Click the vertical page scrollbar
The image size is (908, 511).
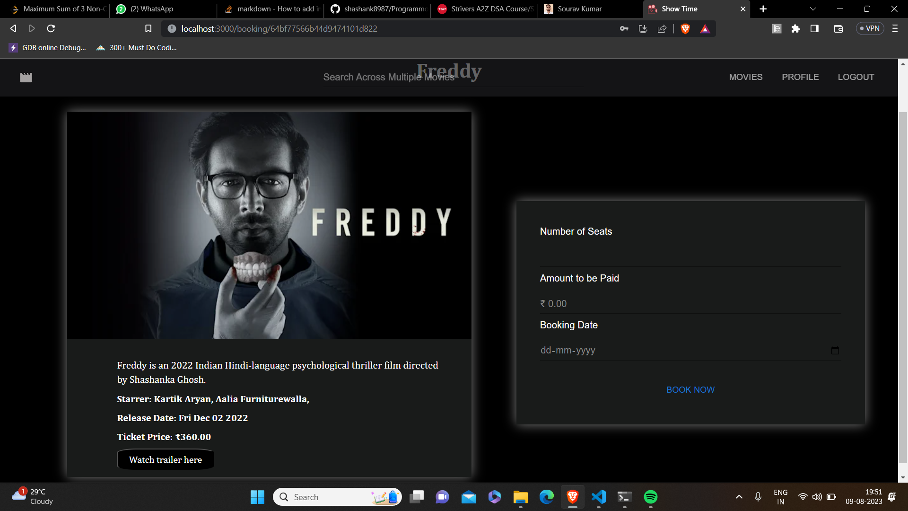tap(903, 284)
